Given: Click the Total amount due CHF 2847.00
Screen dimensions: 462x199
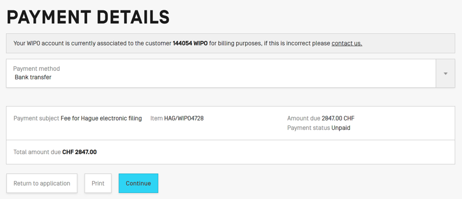Looking at the screenshot, I should tap(79, 152).
